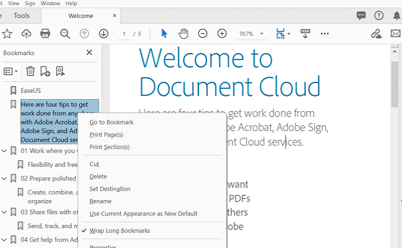Viewport: 402px width, 248px height.
Task: Click the read mode download-arrow icon
Action: click(x=305, y=34)
